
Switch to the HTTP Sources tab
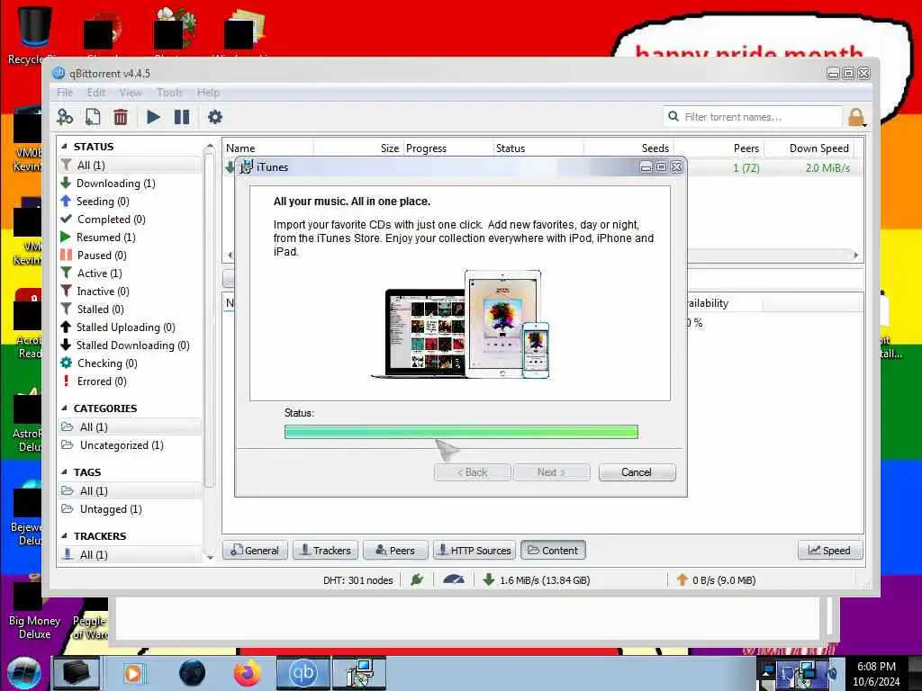pyautogui.click(x=475, y=551)
